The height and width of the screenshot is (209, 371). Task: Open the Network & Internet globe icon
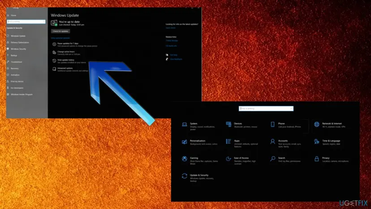click(x=317, y=124)
